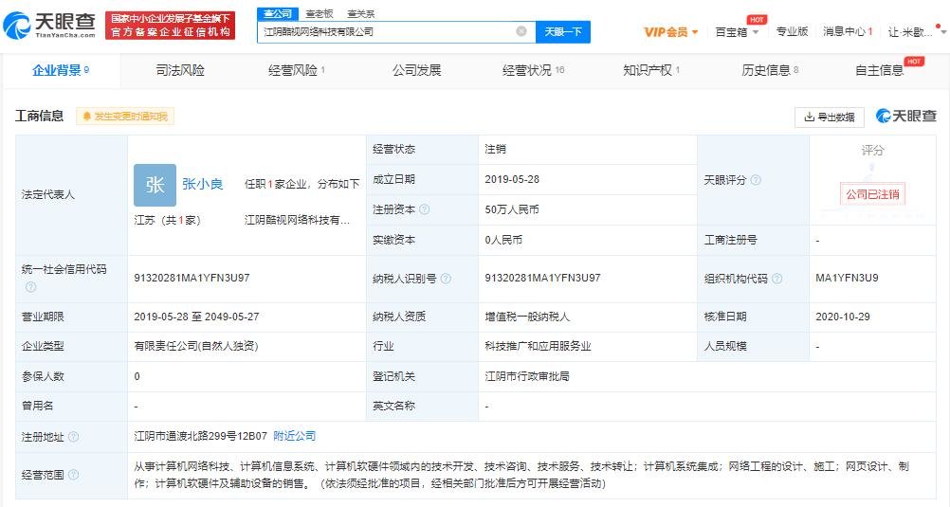This screenshot has width=950, height=507.
Task: Click the 经营状态 value 注销
Action: point(495,149)
